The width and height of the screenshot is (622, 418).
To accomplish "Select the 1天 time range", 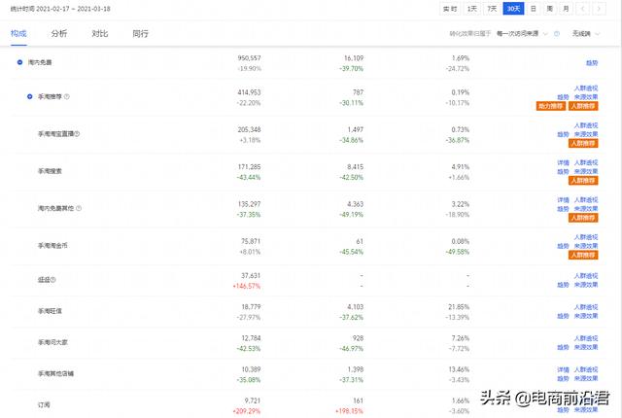I will click(x=471, y=9).
